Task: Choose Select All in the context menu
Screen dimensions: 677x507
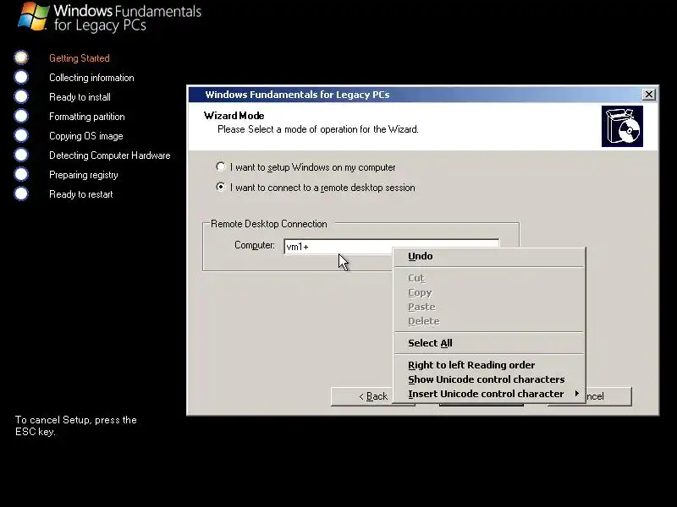Action: click(489, 343)
